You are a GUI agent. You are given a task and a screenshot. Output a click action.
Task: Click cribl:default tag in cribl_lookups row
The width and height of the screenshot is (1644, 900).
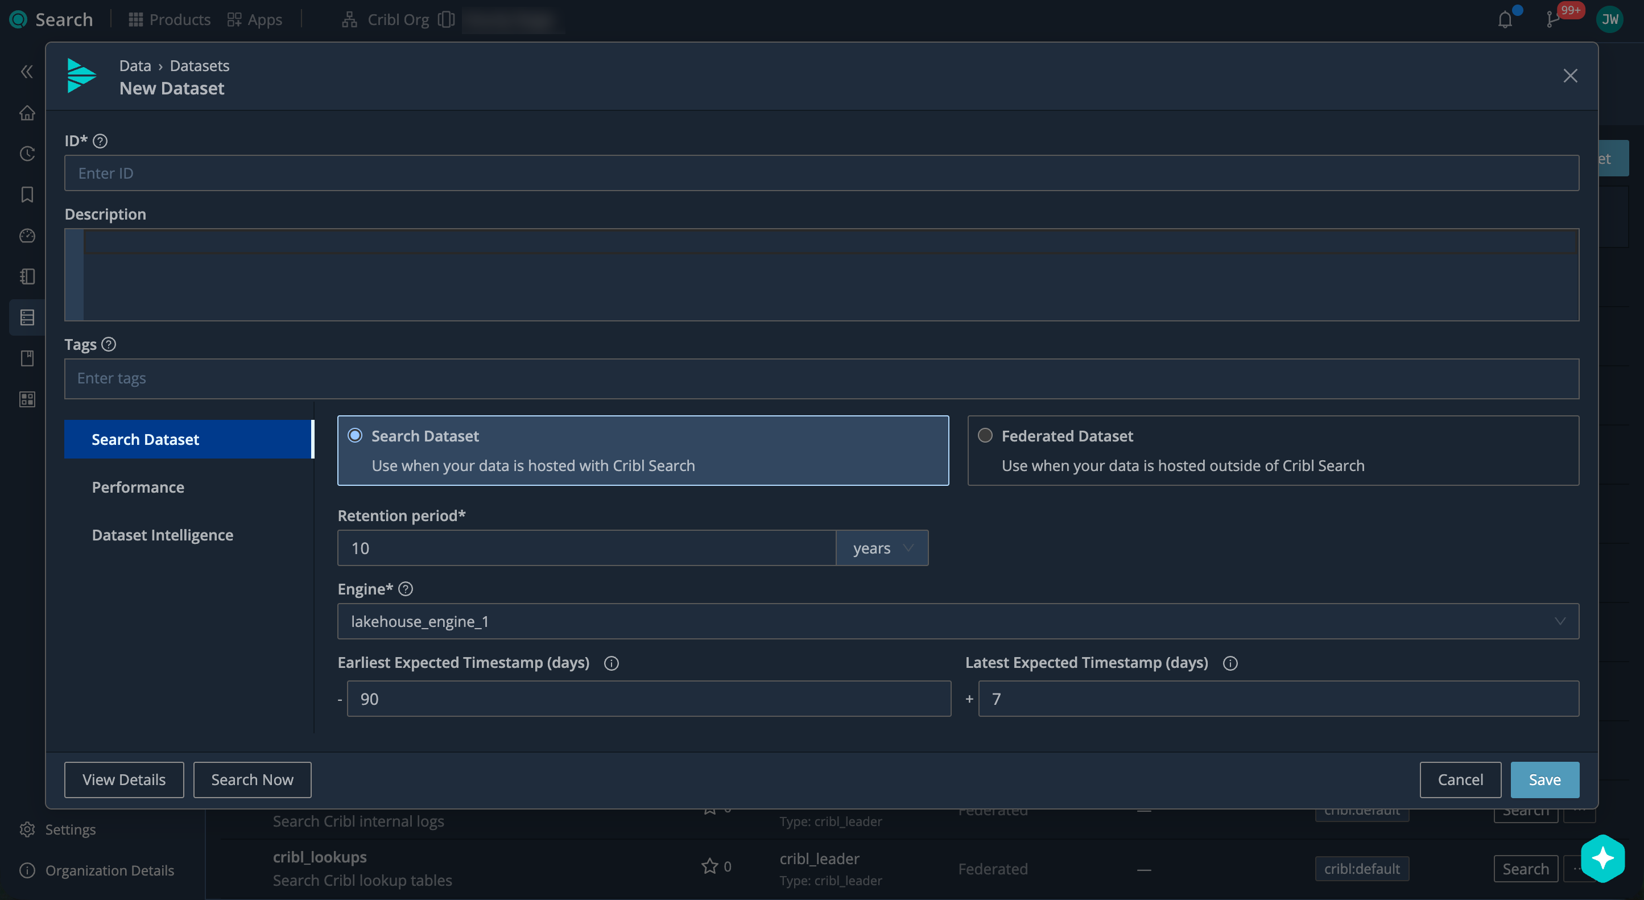(x=1361, y=869)
